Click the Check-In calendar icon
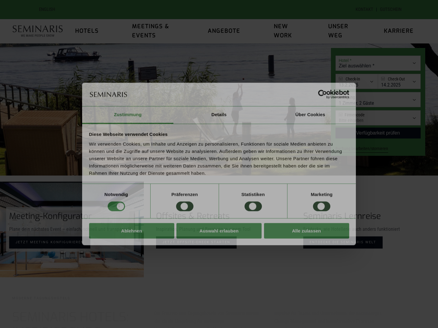Image resolution: width=438 pixels, height=328 pixels. coord(341,79)
